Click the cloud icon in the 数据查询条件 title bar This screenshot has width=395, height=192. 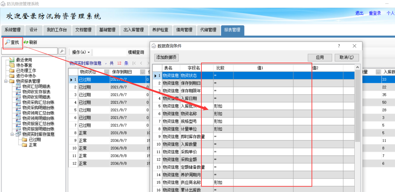coord(154,46)
